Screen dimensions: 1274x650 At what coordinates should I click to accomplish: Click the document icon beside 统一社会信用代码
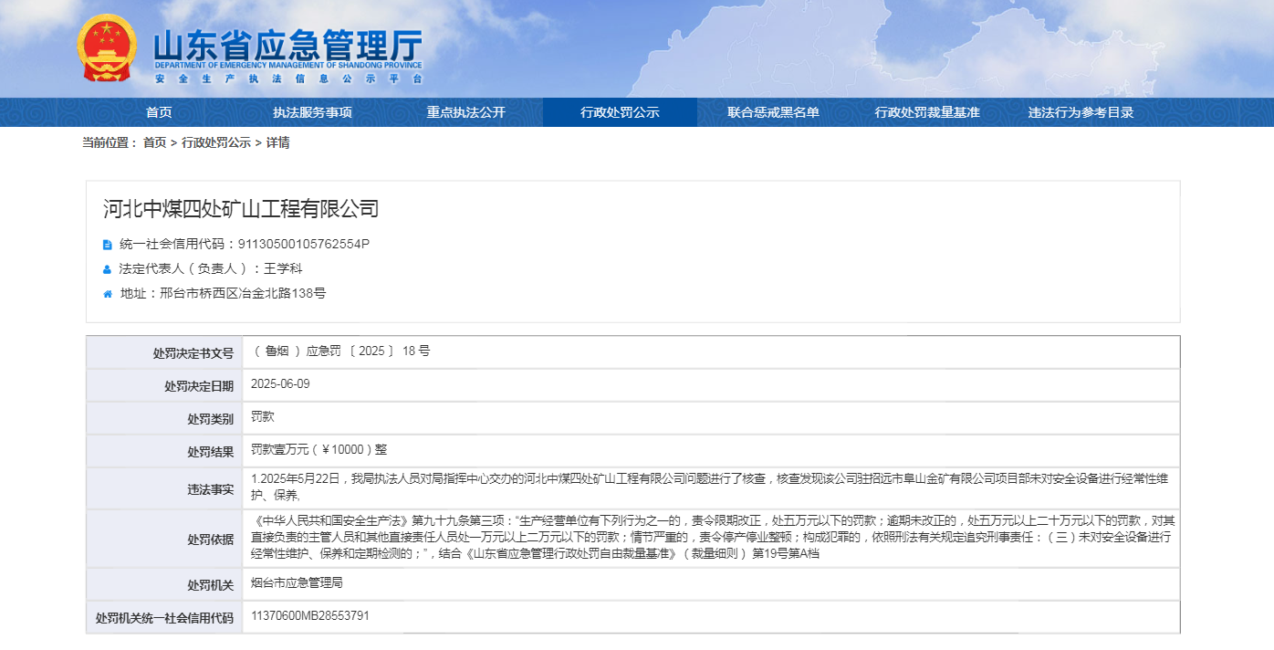point(107,245)
